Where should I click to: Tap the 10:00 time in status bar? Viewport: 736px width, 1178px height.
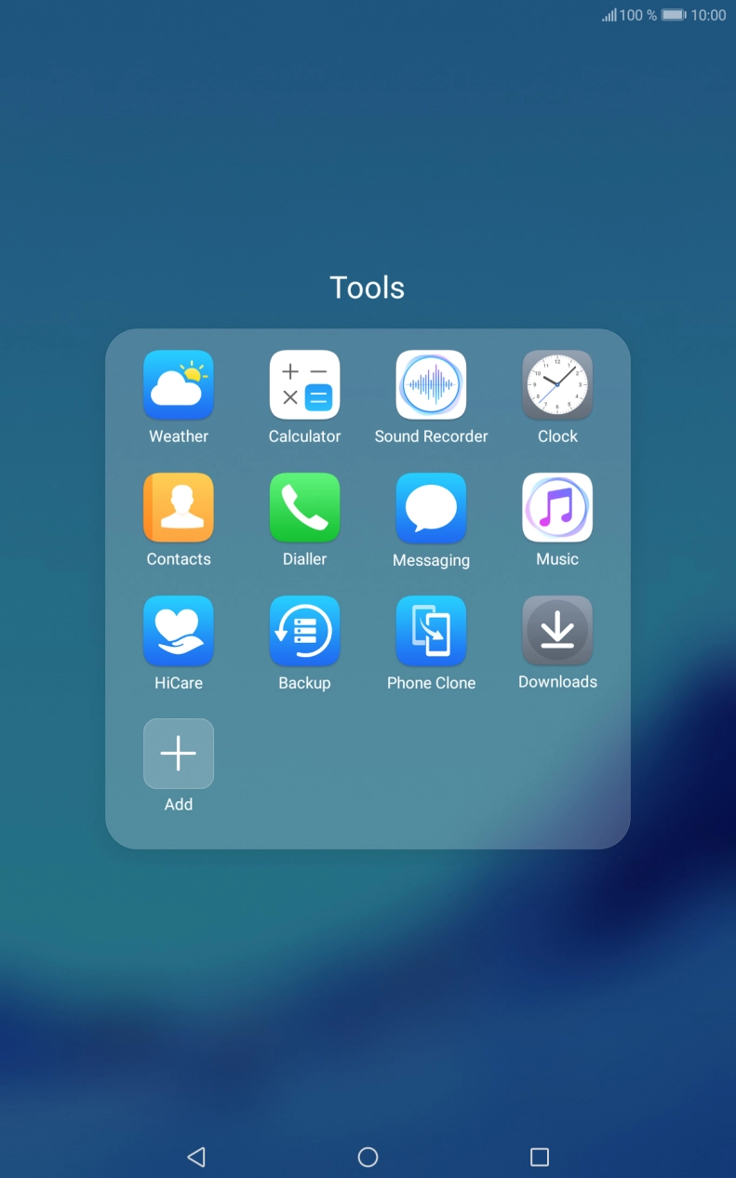[708, 15]
